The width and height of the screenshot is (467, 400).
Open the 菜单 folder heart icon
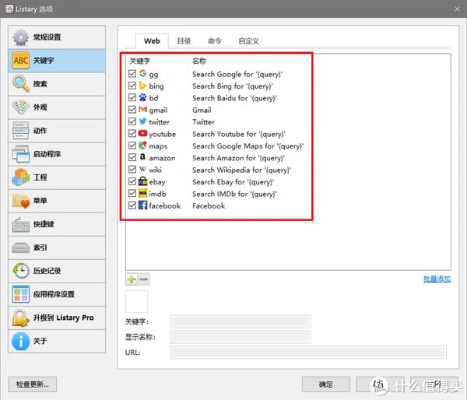[x=20, y=201]
